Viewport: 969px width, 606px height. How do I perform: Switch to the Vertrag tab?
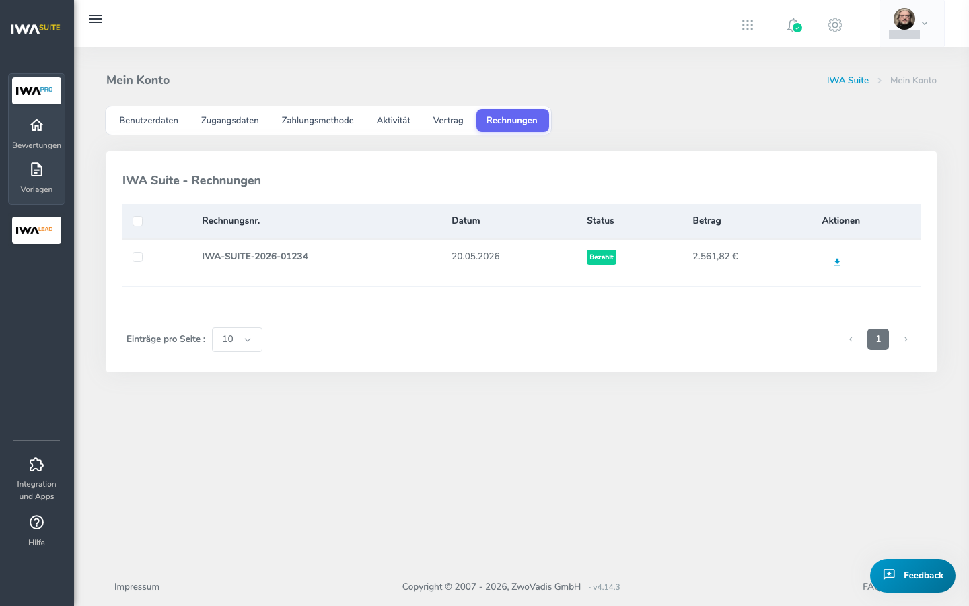click(x=448, y=121)
